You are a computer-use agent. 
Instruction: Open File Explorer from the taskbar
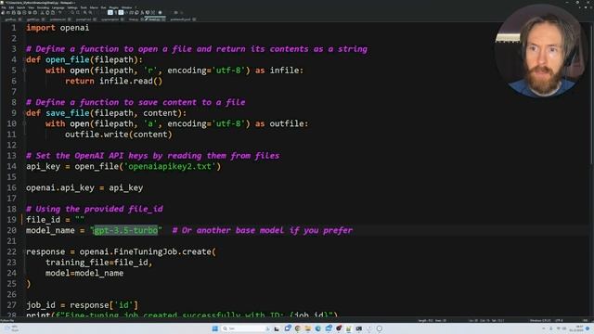point(307,328)
